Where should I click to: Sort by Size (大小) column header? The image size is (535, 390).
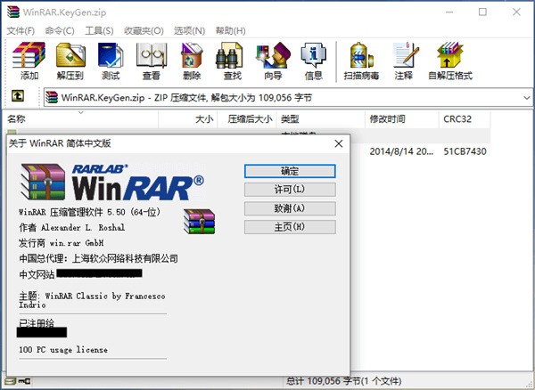[188, 119]
